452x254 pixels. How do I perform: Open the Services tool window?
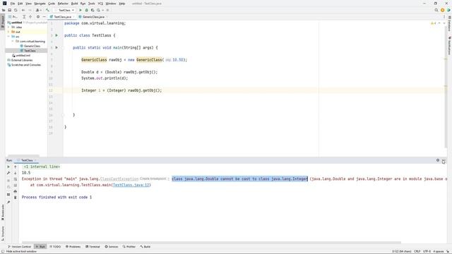pos(112,247)
